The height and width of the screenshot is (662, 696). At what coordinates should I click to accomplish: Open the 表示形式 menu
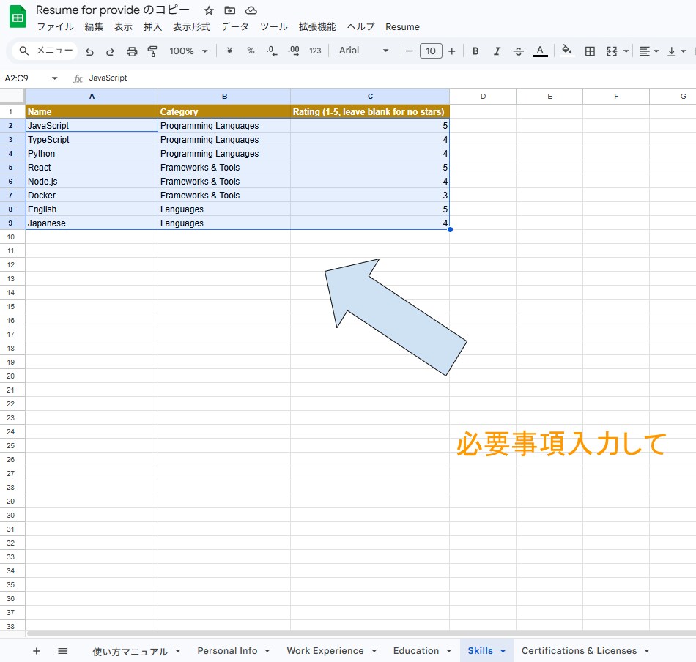pos(192,26)
